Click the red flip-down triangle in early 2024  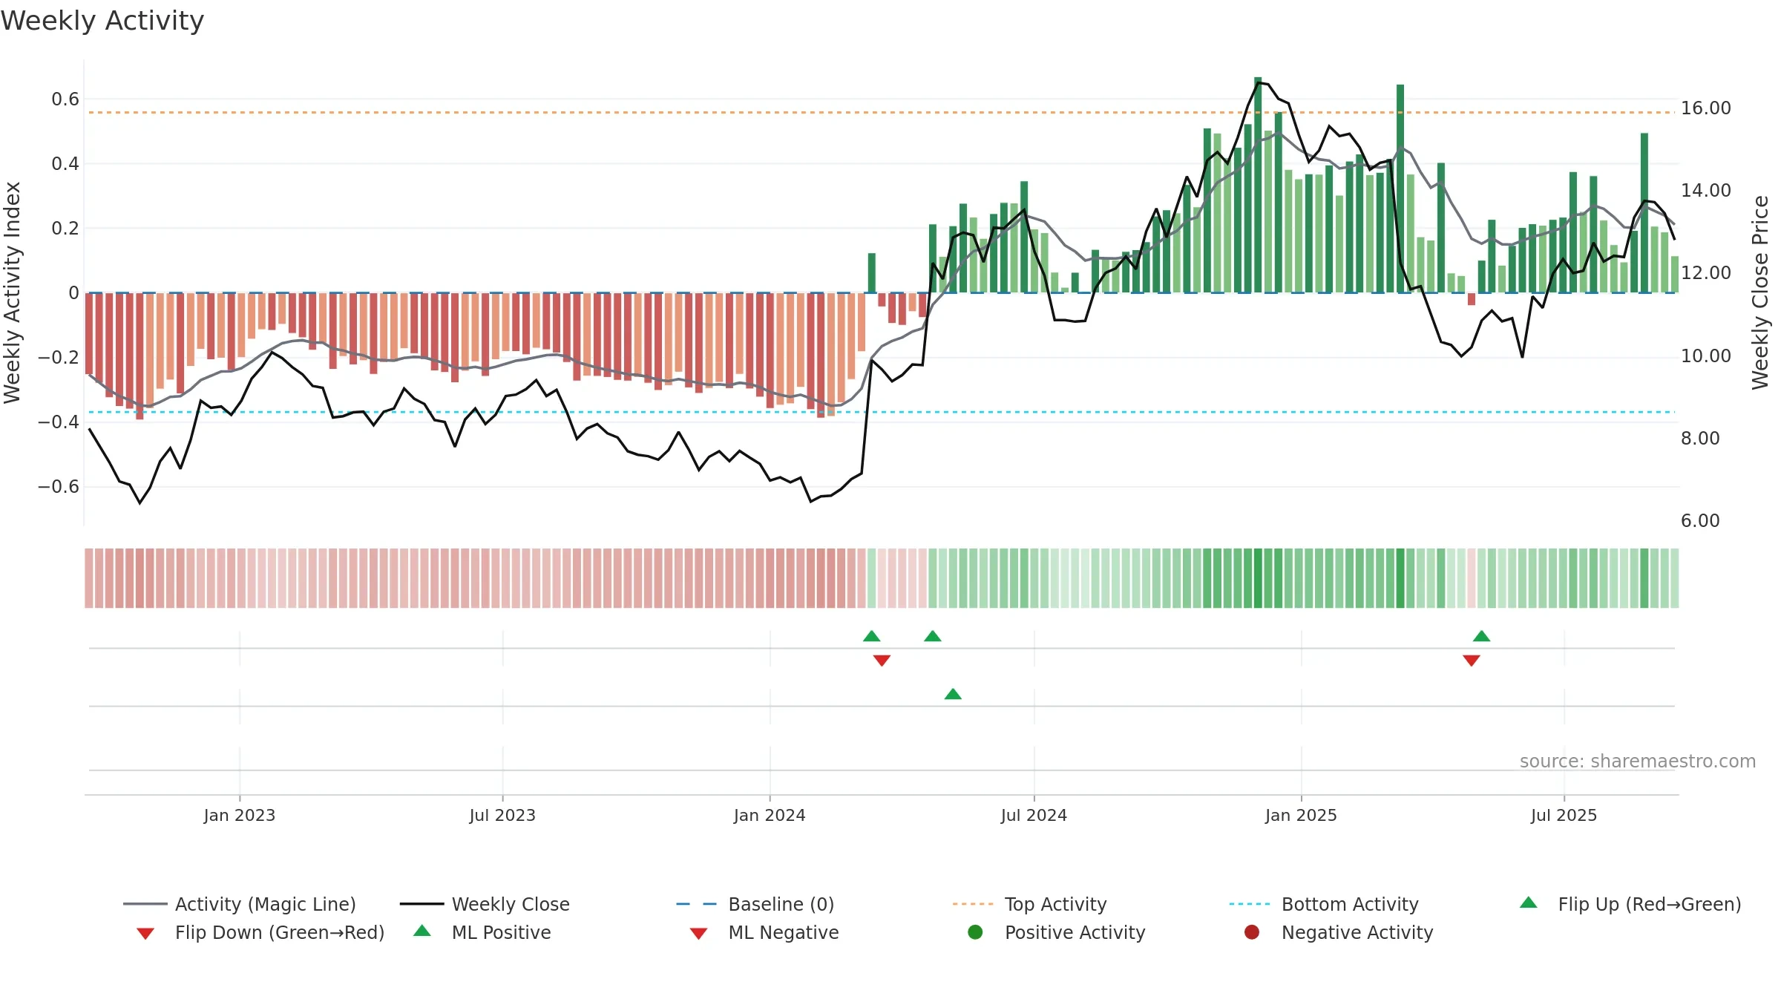[882, 661]
